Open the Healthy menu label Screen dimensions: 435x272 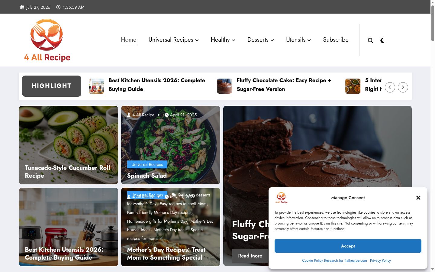point(220,40)
